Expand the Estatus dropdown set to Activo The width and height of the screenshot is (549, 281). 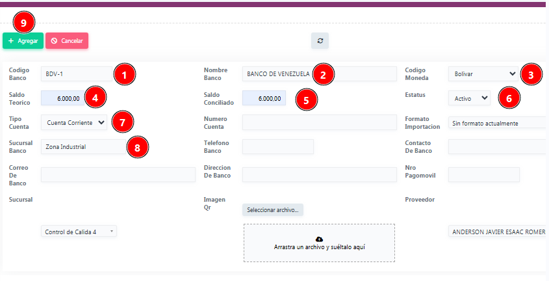click(x=469, y=98)
